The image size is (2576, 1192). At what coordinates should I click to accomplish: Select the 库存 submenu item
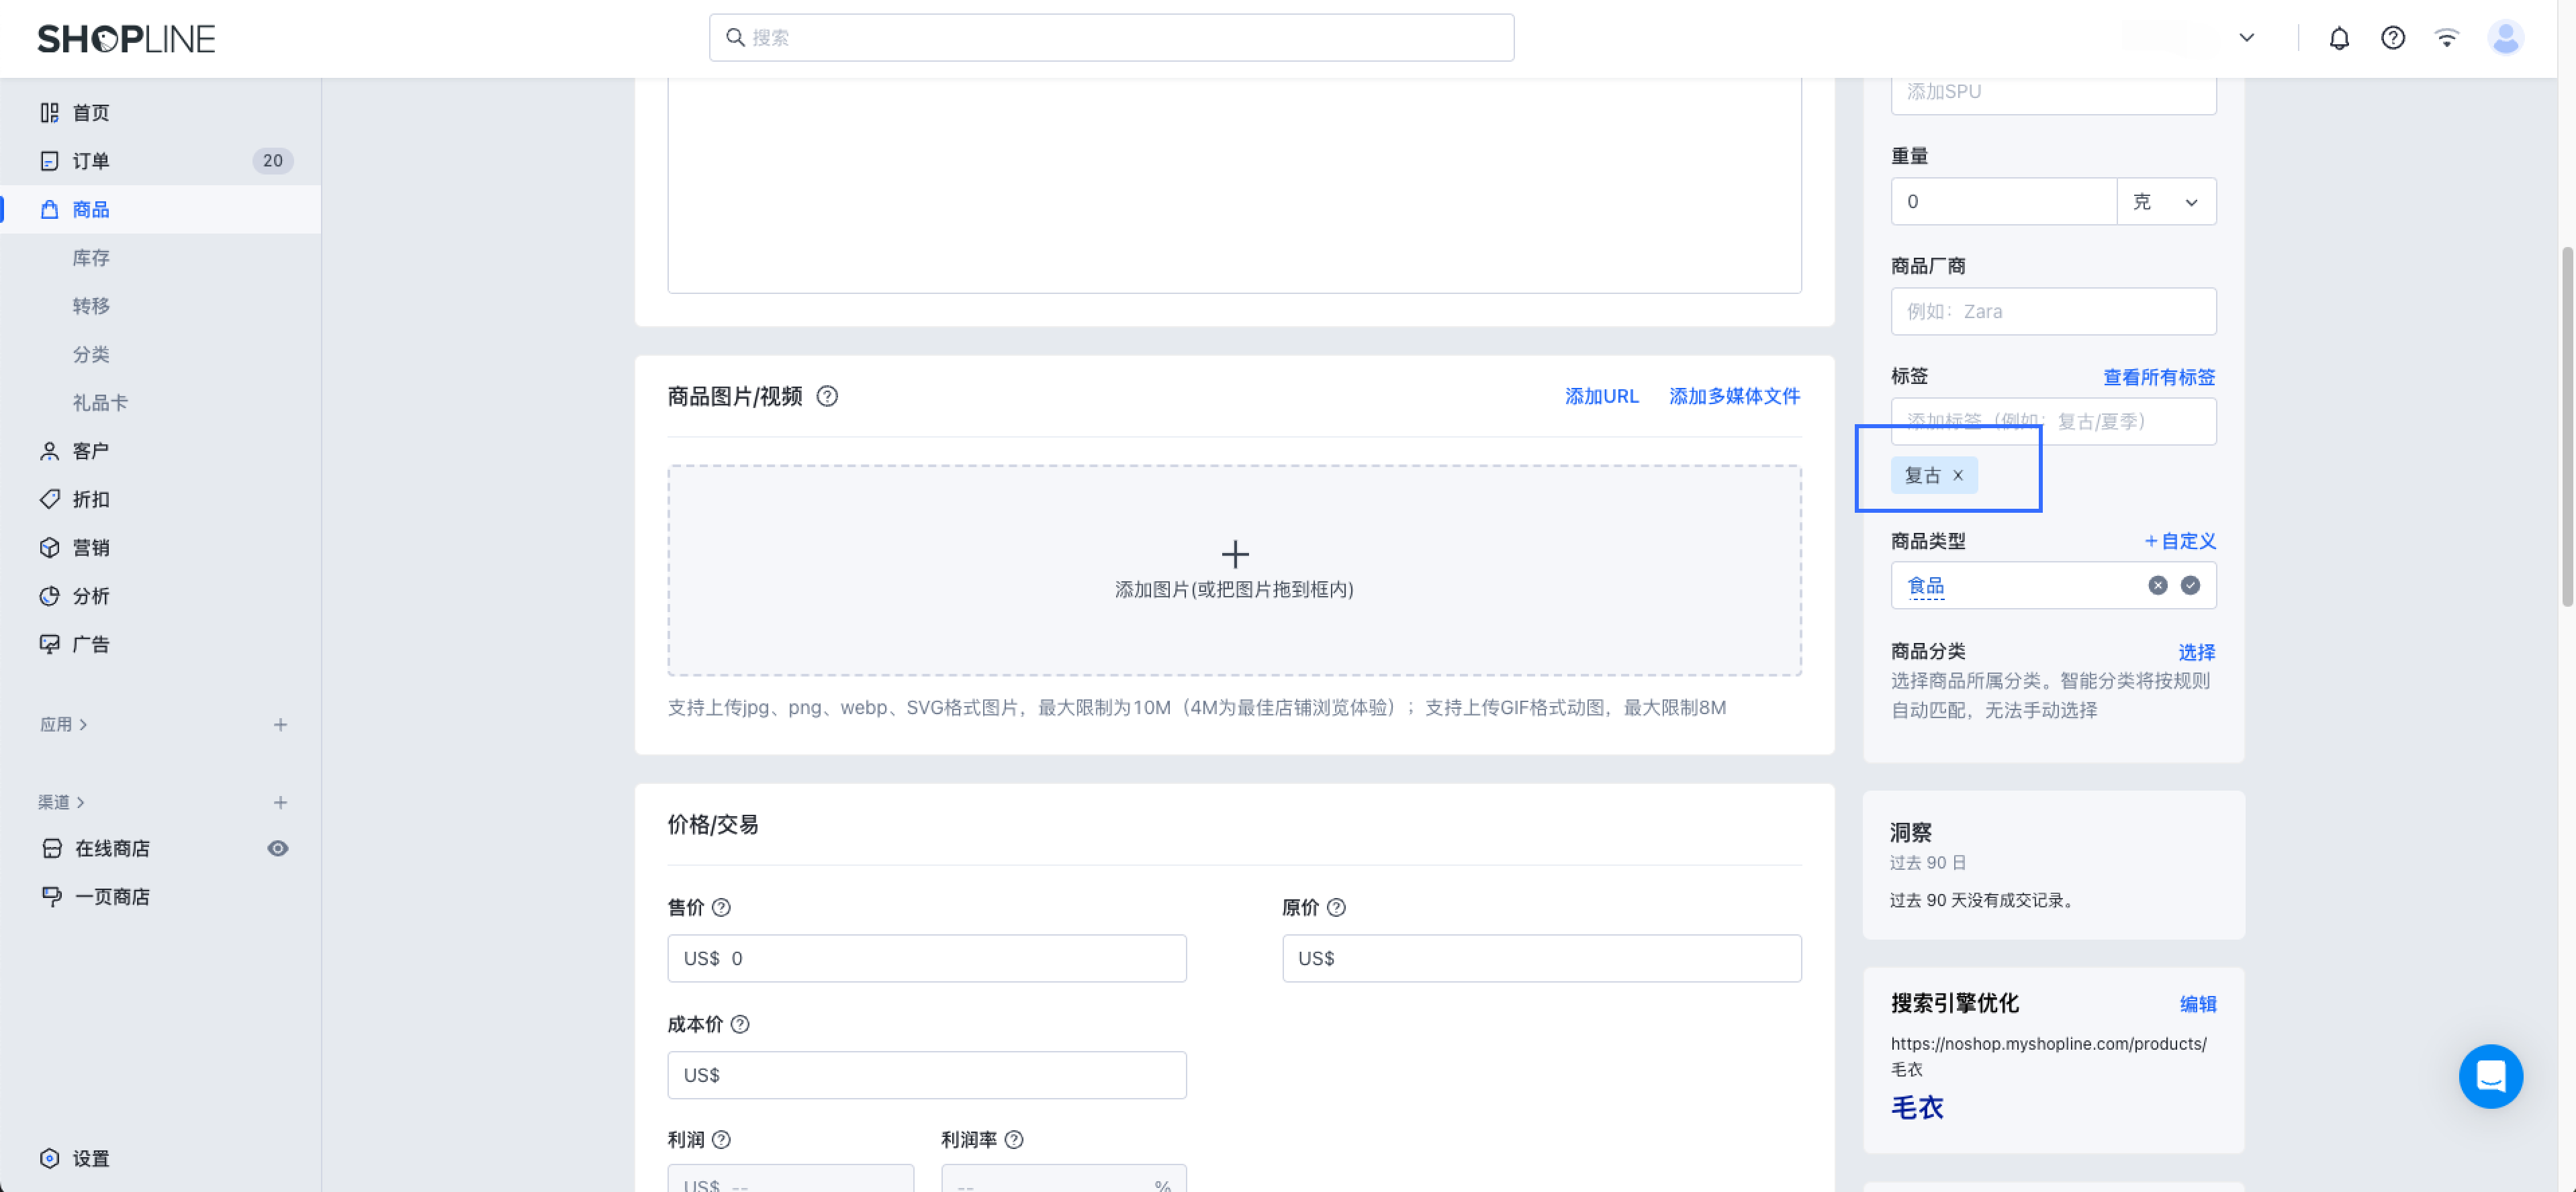(91, 258)
